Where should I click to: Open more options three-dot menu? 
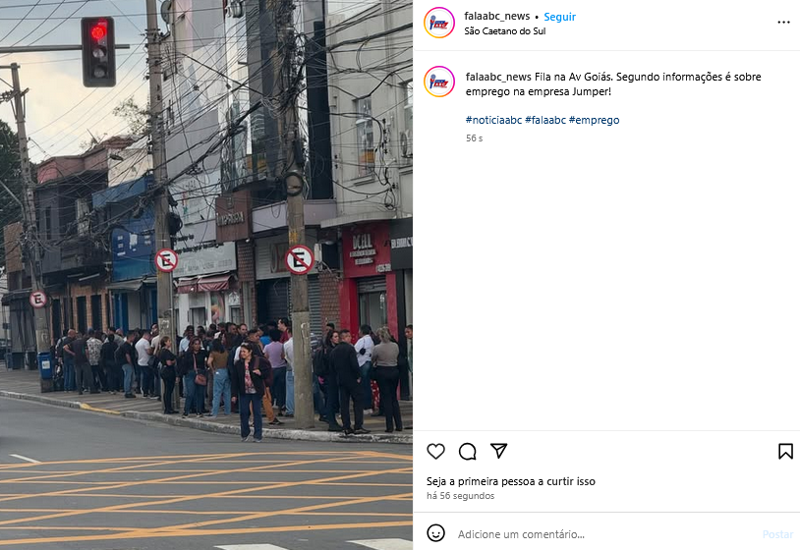tap(783, 23)
